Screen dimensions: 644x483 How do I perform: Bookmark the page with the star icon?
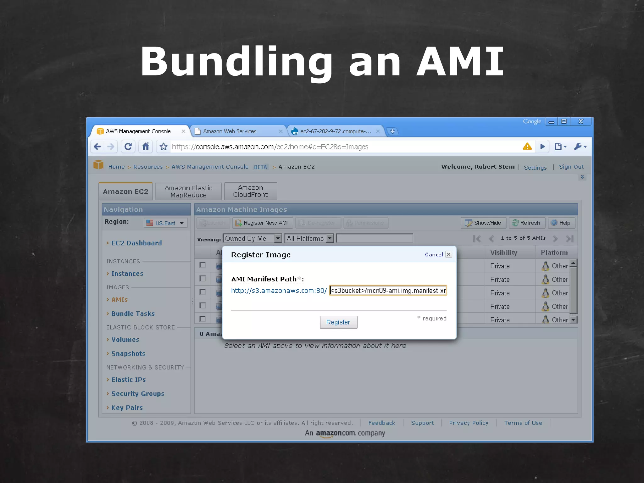click(x=163, y=147)
